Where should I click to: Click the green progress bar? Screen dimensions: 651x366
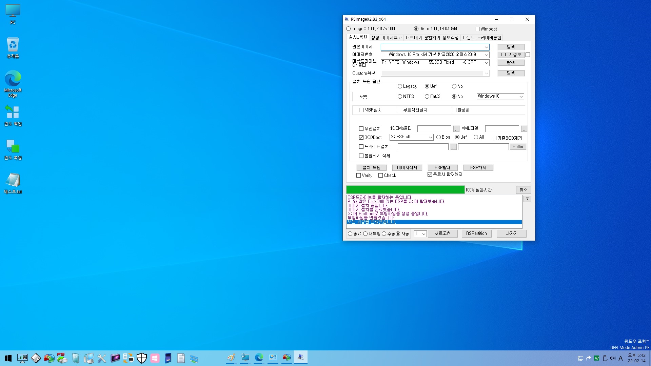(x=405, y=190)
